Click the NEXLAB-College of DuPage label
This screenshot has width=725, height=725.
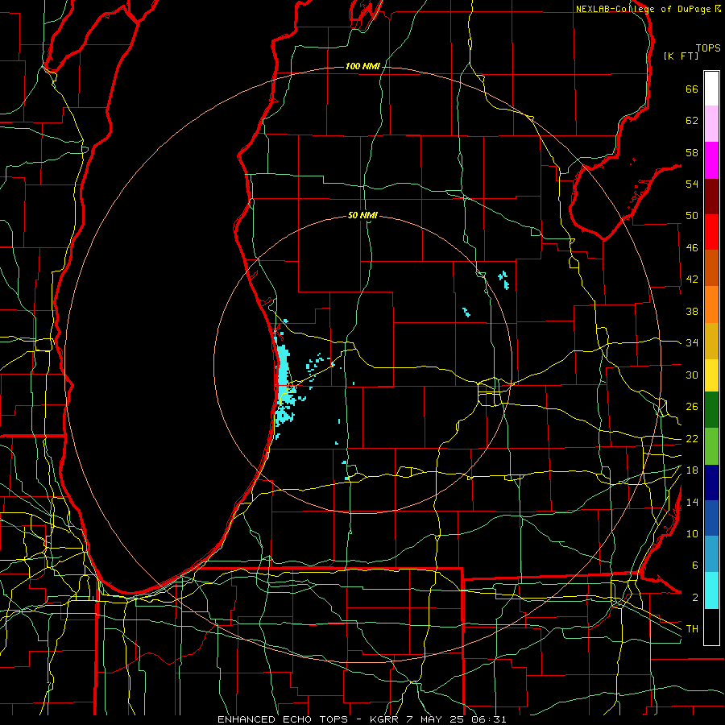pos(643,9)
